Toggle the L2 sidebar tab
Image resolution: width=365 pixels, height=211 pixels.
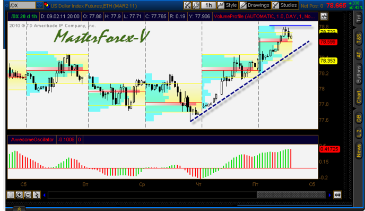pyautogui.click(x=359, y=133)
